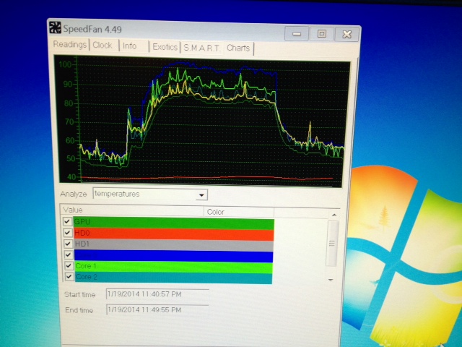Click the SpeedFan fan icon in title bar
The width and height of the screenshot is (462, 347).
[55, 27]
